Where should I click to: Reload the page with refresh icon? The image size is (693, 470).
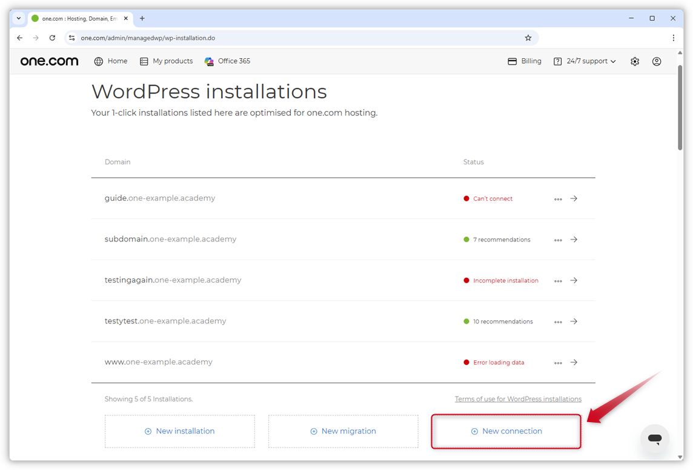click(x=52, y=38)
